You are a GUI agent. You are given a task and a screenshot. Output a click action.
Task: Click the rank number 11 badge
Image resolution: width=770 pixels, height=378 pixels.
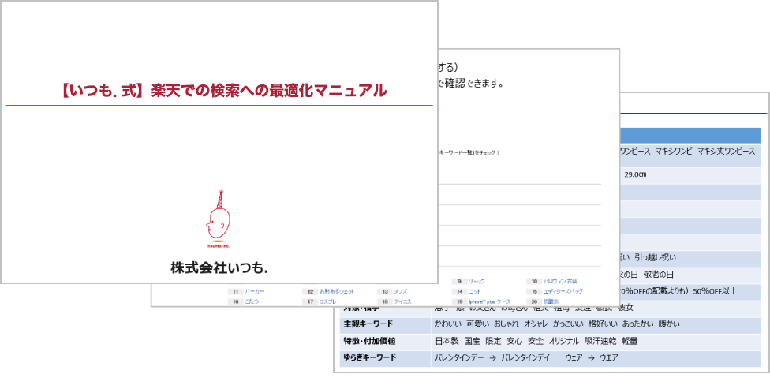click(235, 292)
